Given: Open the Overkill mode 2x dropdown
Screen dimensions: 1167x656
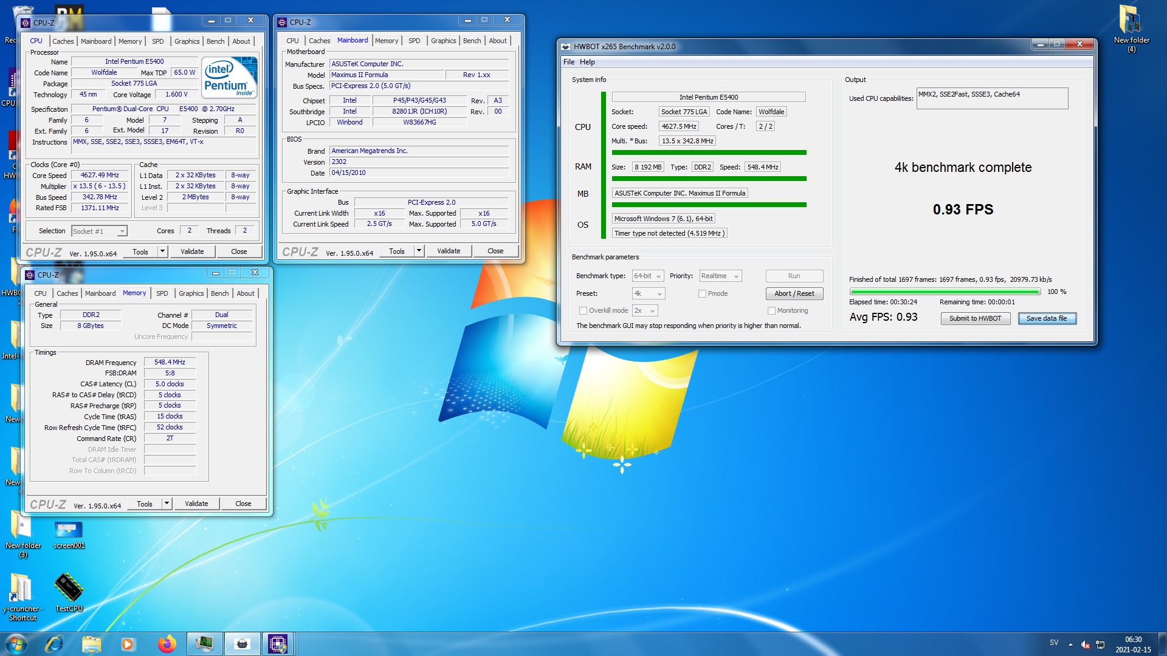Looking at the screenshot, I should (645, 310).
